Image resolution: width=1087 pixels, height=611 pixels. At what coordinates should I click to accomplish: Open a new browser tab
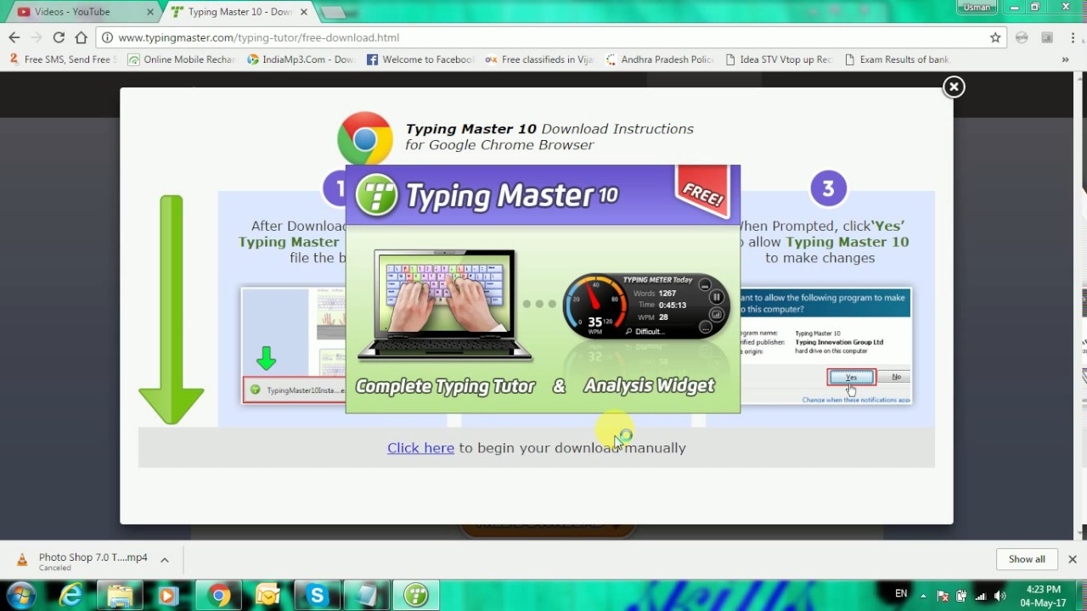coord(333,12)
